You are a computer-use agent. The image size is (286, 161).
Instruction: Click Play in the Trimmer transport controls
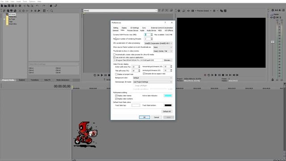pos(102,75)
